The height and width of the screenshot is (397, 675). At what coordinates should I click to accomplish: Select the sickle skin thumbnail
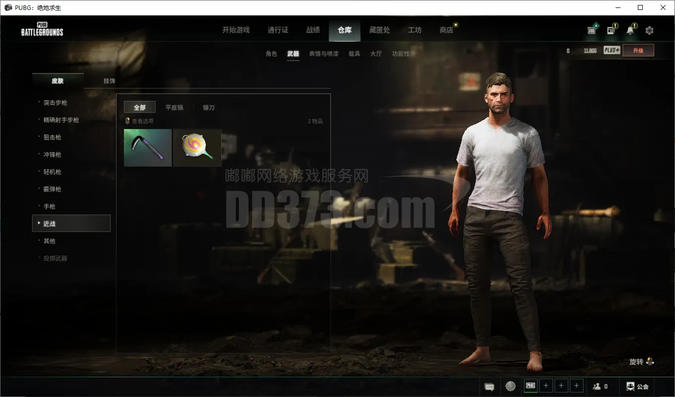click(148, 148)
